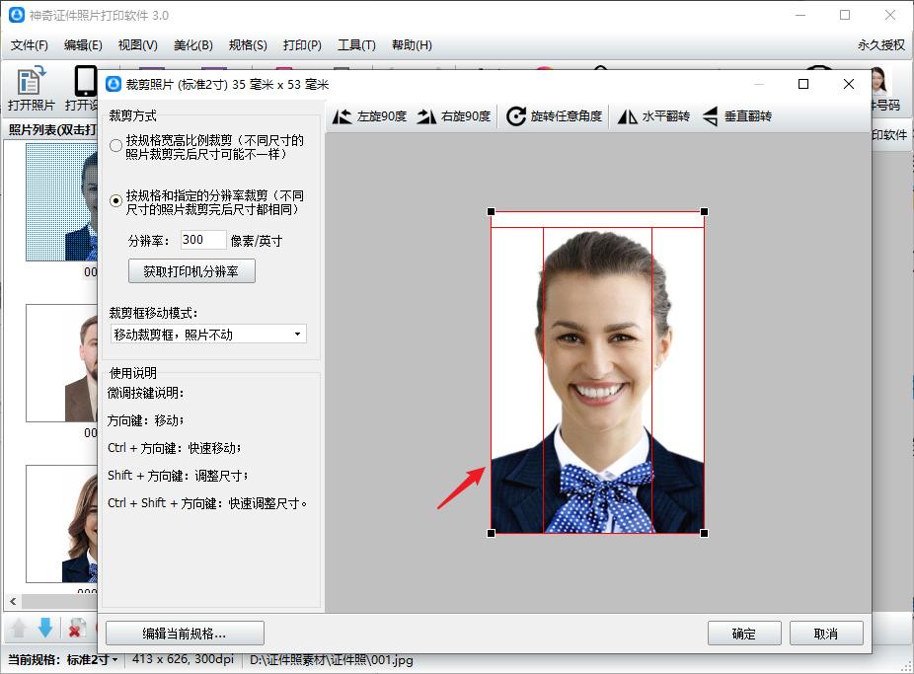Image resolution: width=914 pixels, height=674 pixels.
Task: Open rotate by any angle tool (旋转任意角度)
Action: (555, 116)
